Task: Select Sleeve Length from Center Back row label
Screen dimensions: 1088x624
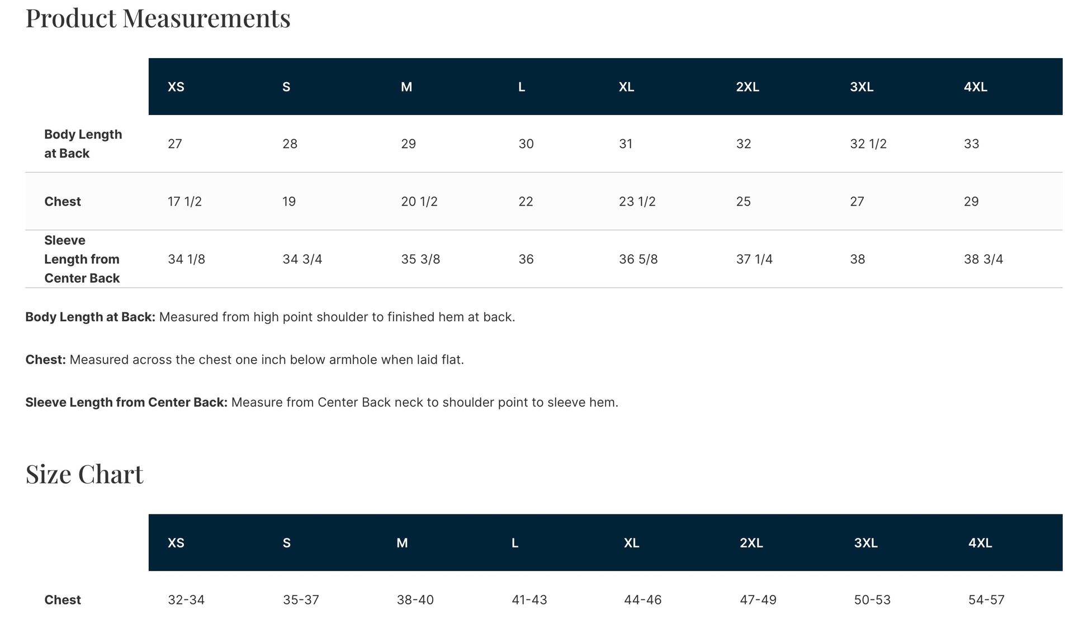Action: (82, 259)
